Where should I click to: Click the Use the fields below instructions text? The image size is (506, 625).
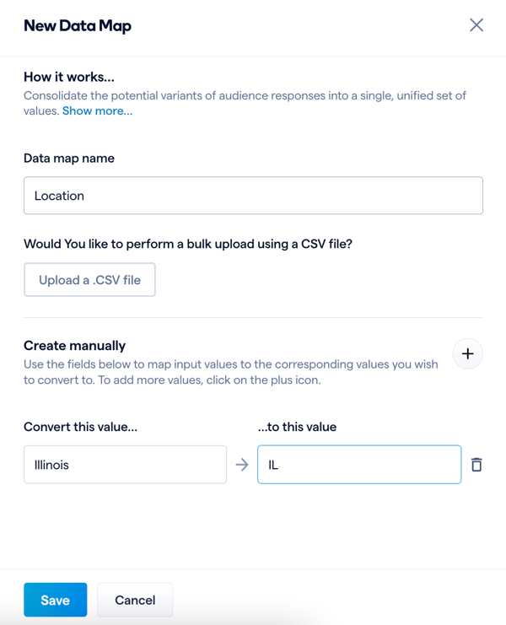(x=231, y=372)
